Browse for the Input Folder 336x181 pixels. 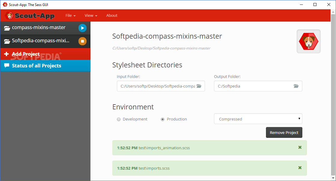click(199, 86)
